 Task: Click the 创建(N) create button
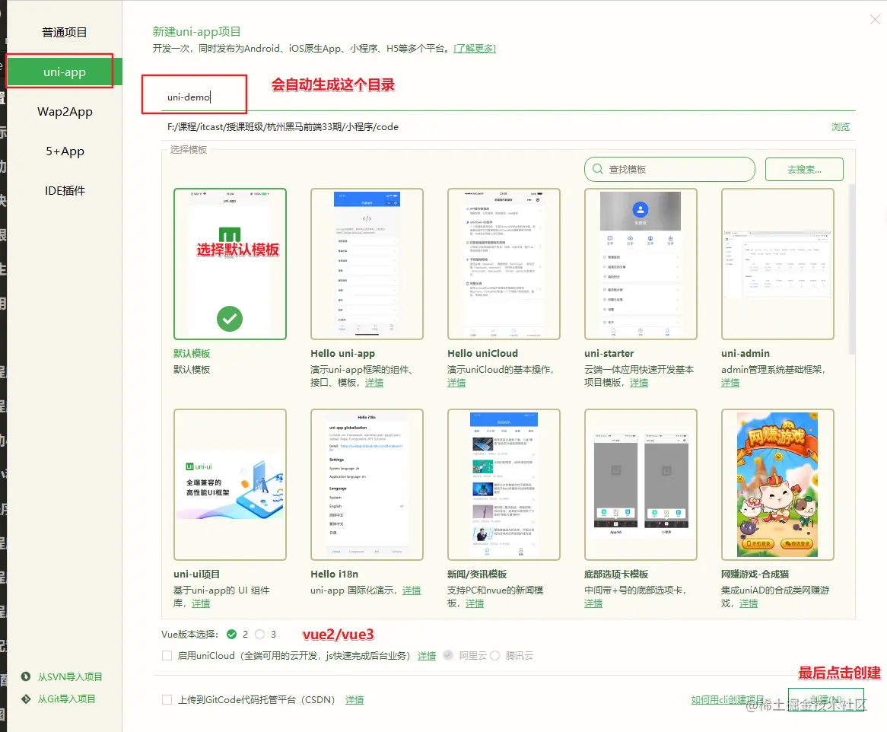click(826, 700)
